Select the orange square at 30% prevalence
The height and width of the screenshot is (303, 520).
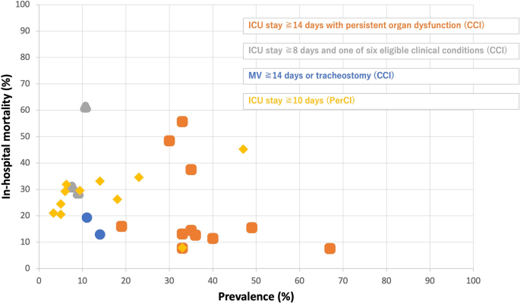169,141
